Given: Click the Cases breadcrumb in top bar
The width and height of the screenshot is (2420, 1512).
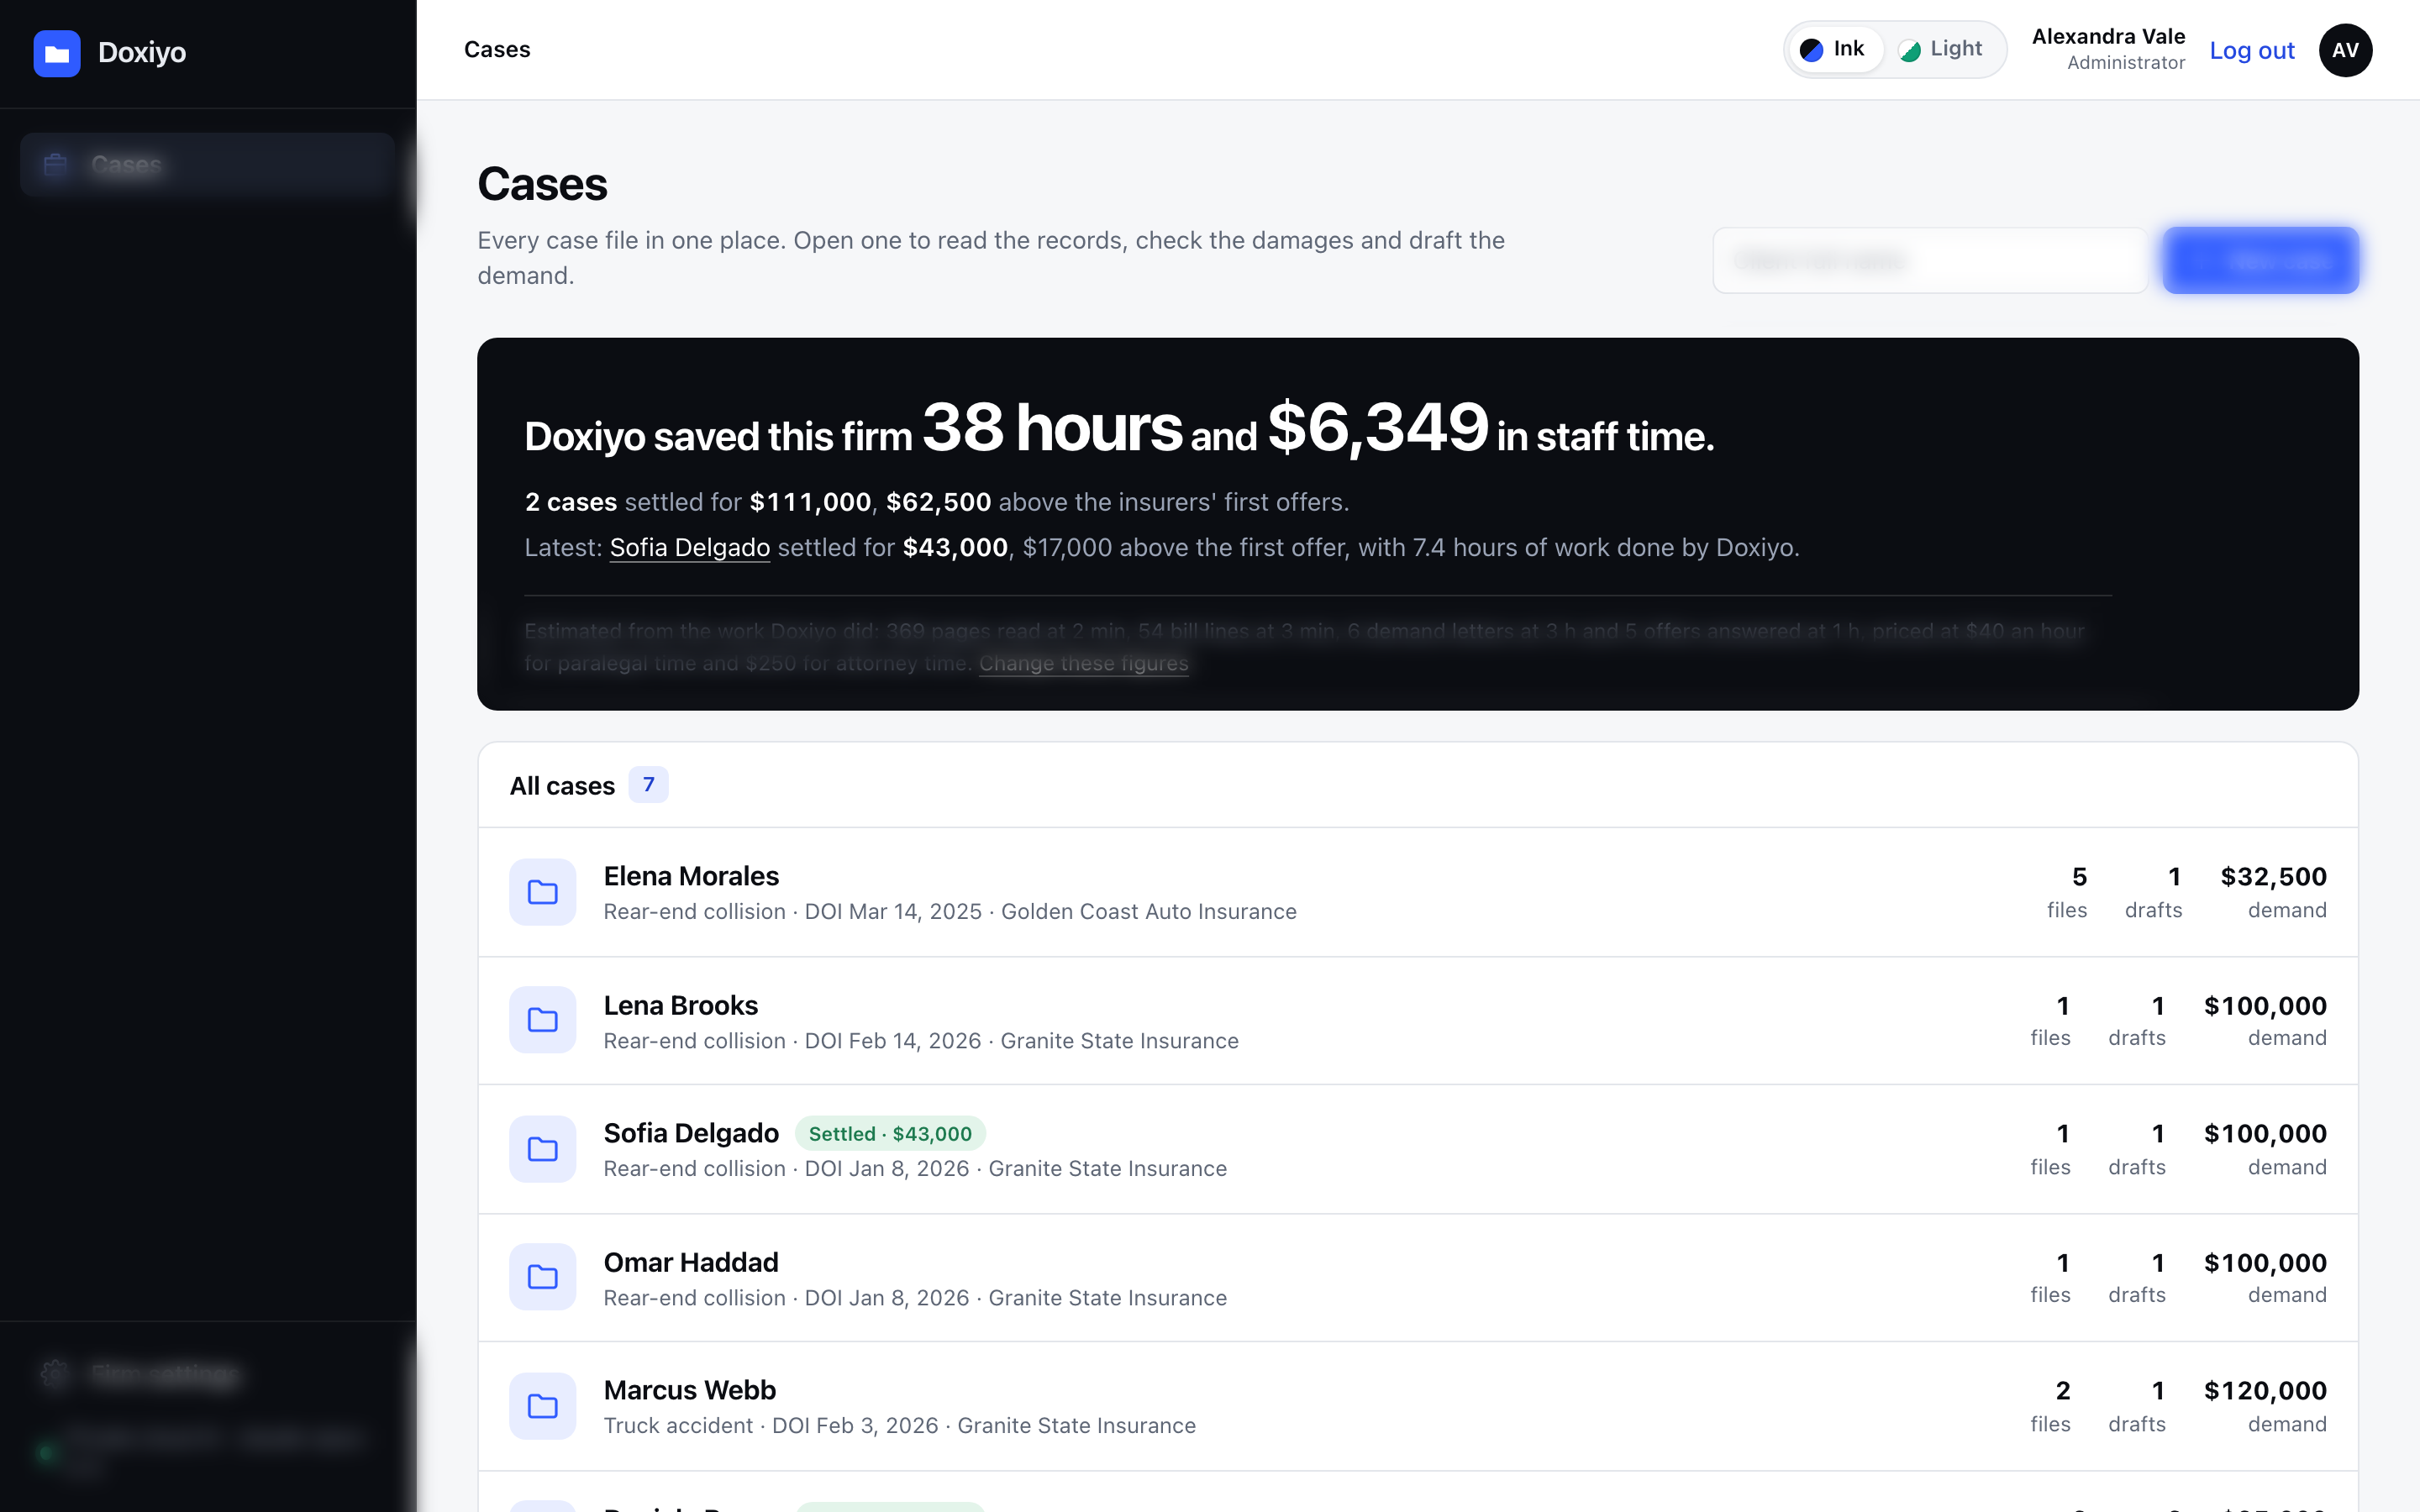Looking at the screenshot, I should pos(497,50).
